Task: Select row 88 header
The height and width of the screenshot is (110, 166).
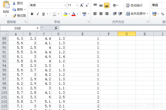Action: [4, 38]
